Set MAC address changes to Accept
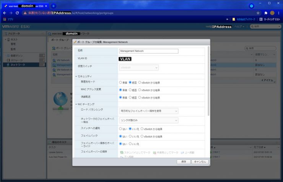 (120, 90)
